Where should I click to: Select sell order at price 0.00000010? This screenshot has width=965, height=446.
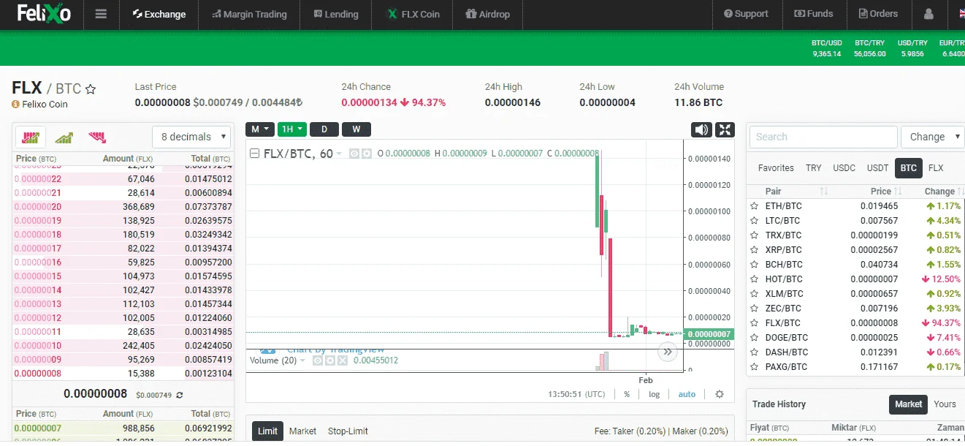(x=123, y=345)
